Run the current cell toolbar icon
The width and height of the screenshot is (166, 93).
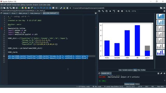click(23, 8)
